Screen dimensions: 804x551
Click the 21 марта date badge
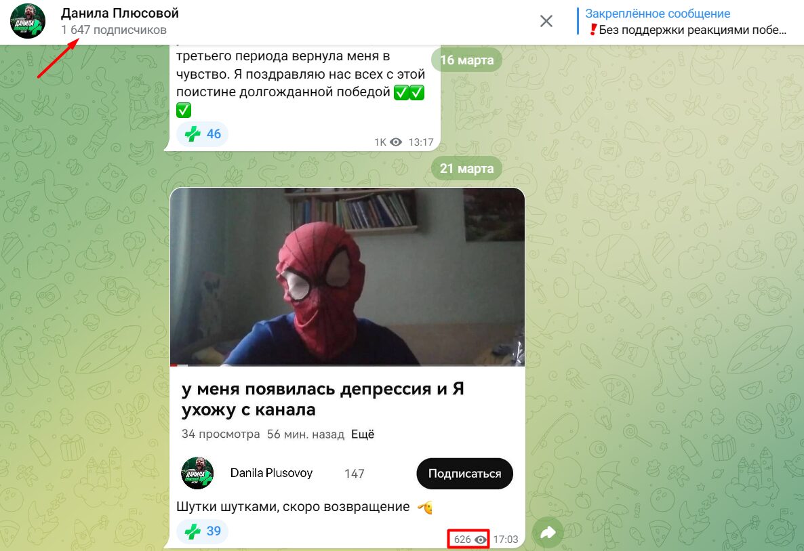[x=466, y=168]
